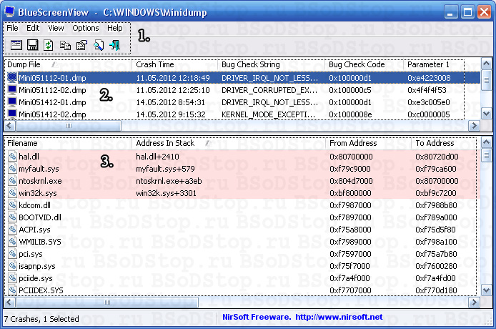Click the Advanced Options toolbar icon
The image size is (496, 329).
(16, 45)
